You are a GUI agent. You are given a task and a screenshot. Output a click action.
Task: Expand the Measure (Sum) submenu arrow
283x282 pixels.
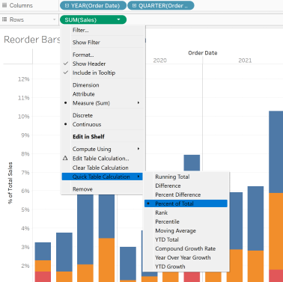click(139, 102)
